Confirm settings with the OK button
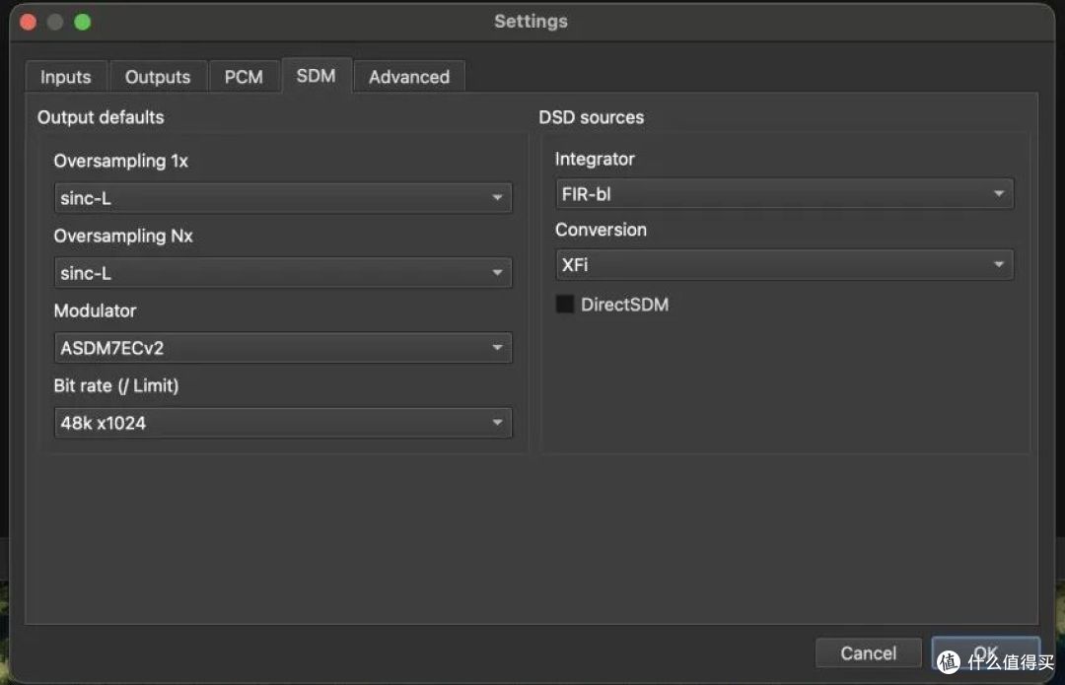This screenshot has width=1065, height=685. (985, 653)
